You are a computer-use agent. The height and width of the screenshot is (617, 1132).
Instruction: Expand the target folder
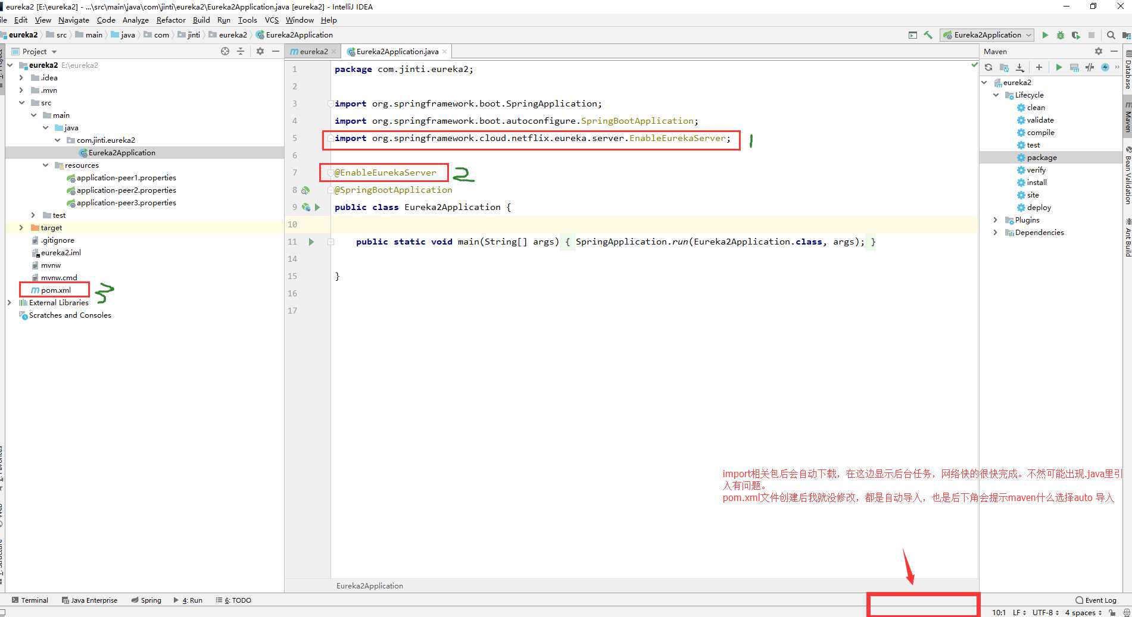(21, 227)
